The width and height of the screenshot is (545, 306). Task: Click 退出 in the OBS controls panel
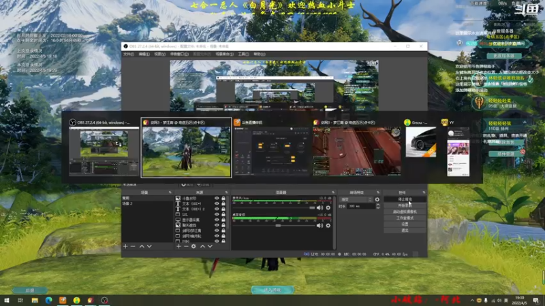(x=405, y=231)
